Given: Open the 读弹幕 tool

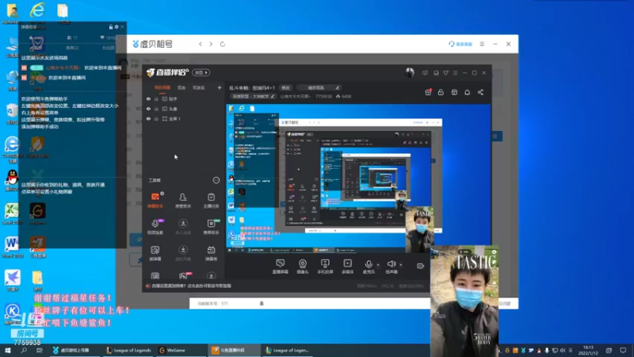Looking at the screenshot, I should 155,253.
